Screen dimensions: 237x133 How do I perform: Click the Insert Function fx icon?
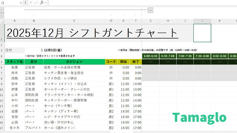(x=41, y=3)
